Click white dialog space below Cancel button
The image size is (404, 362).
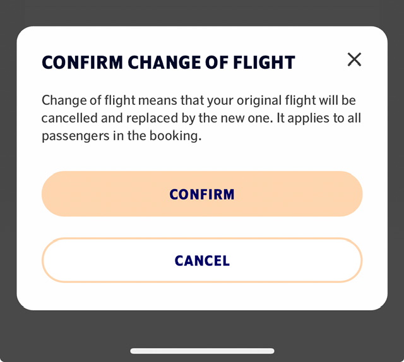tap(202, 296)
